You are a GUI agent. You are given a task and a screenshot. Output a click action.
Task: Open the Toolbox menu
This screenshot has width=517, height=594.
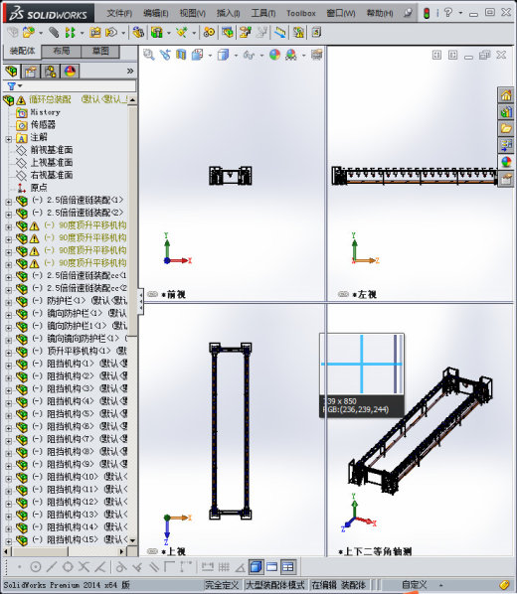point(301,13)
